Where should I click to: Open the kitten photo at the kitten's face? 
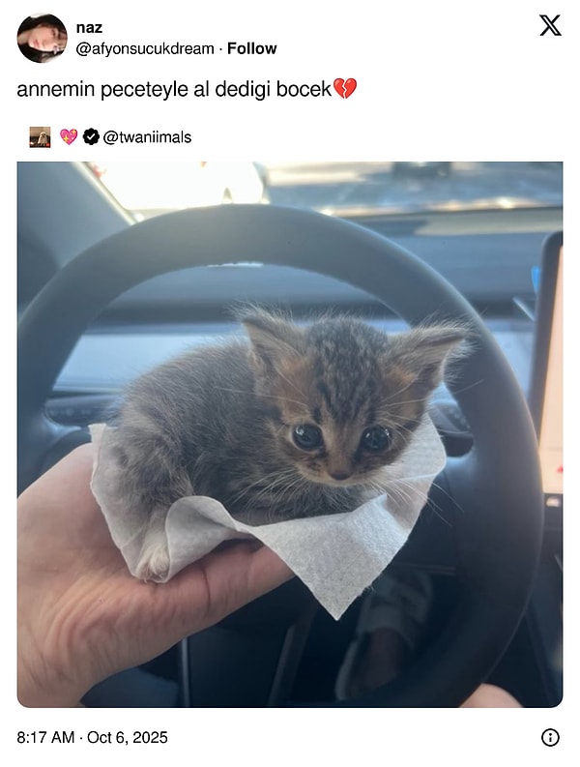pos(340,430)
